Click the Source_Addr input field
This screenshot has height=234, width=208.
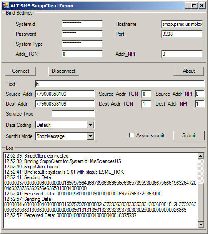pyautogui.click(x=65, y=94)
